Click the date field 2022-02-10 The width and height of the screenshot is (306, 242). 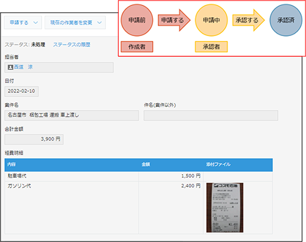[21, 91]
